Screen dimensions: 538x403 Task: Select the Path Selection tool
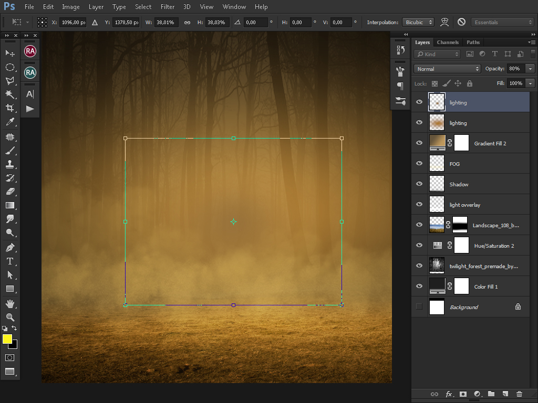(10, 275)
